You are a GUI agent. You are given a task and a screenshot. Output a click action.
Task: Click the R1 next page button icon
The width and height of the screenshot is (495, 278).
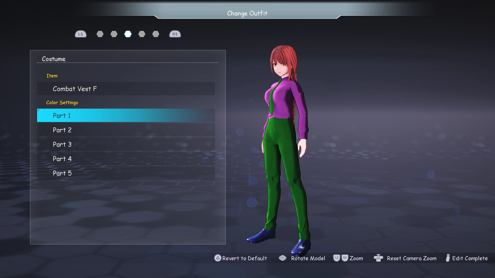point(175,34)
